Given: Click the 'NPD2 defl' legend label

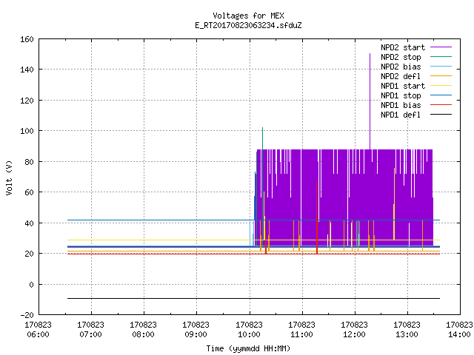Looking at the screenshot, I should pos(401,76).
